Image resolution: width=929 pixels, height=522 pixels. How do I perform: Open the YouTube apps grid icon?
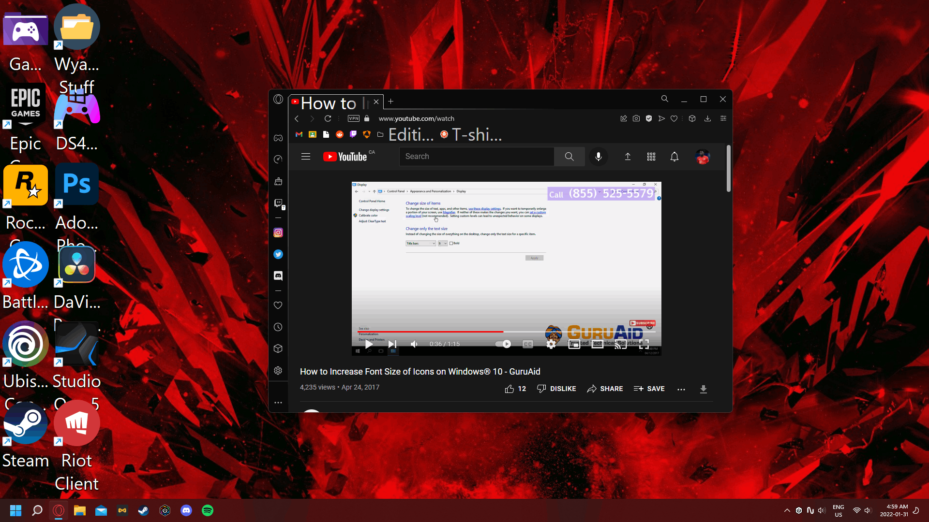(651, 157)
